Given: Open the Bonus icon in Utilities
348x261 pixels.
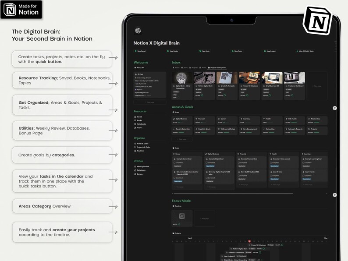Looking at the screenshot, I should point(135,174).
